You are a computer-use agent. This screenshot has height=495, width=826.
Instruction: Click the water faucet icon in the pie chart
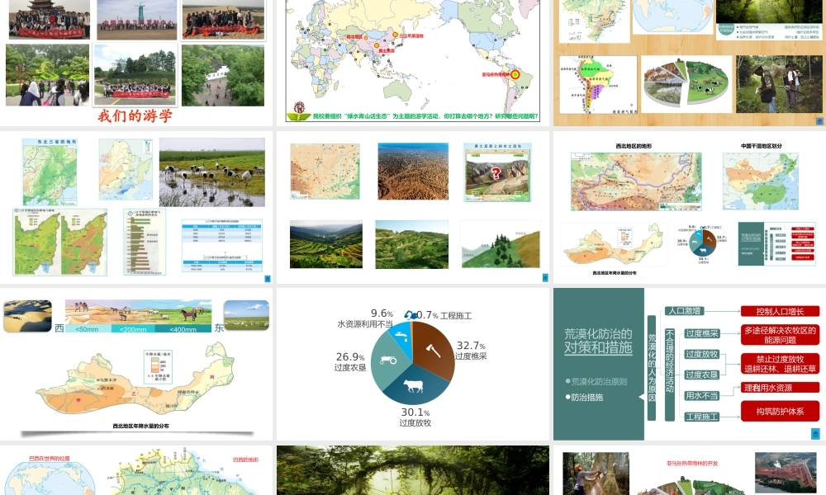(x=403, y=336)
